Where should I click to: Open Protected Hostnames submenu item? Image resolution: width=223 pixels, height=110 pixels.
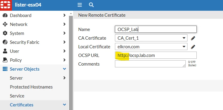pyautogui.click(x=31, y=87)
